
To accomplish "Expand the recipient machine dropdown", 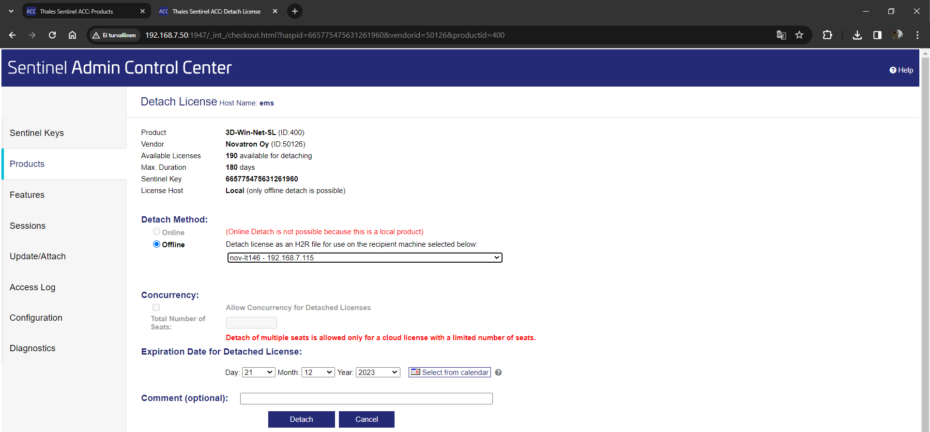I will pos(365,258).
